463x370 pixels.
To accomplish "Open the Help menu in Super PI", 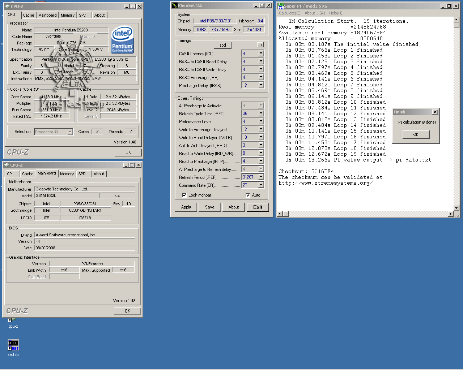I will point(336,13).
